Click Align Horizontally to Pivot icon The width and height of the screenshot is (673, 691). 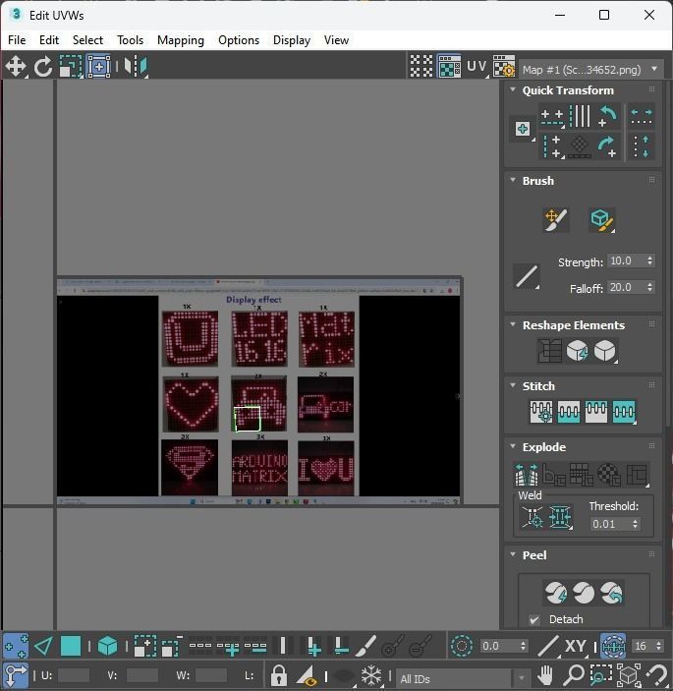click(x=552, y=117)
